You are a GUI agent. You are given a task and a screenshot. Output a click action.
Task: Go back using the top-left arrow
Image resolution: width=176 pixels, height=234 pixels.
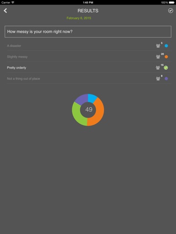(5, 11)
